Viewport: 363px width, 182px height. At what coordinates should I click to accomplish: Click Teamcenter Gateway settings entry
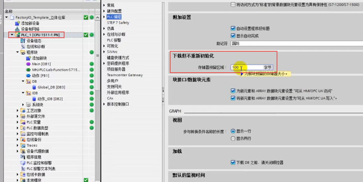[125, 75]
